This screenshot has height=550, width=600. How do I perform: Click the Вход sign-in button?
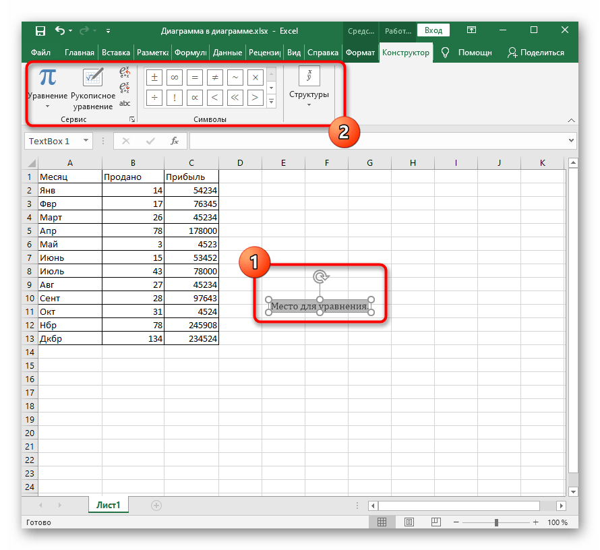[x=433, y=30]
